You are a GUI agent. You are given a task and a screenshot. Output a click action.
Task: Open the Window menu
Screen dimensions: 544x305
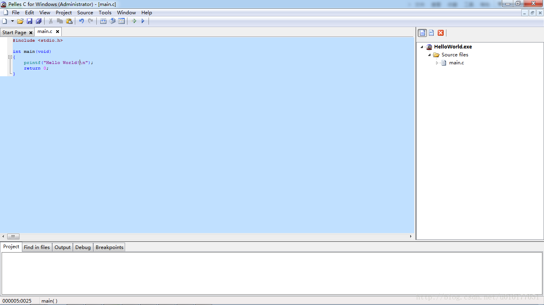(x=127, y=13)
